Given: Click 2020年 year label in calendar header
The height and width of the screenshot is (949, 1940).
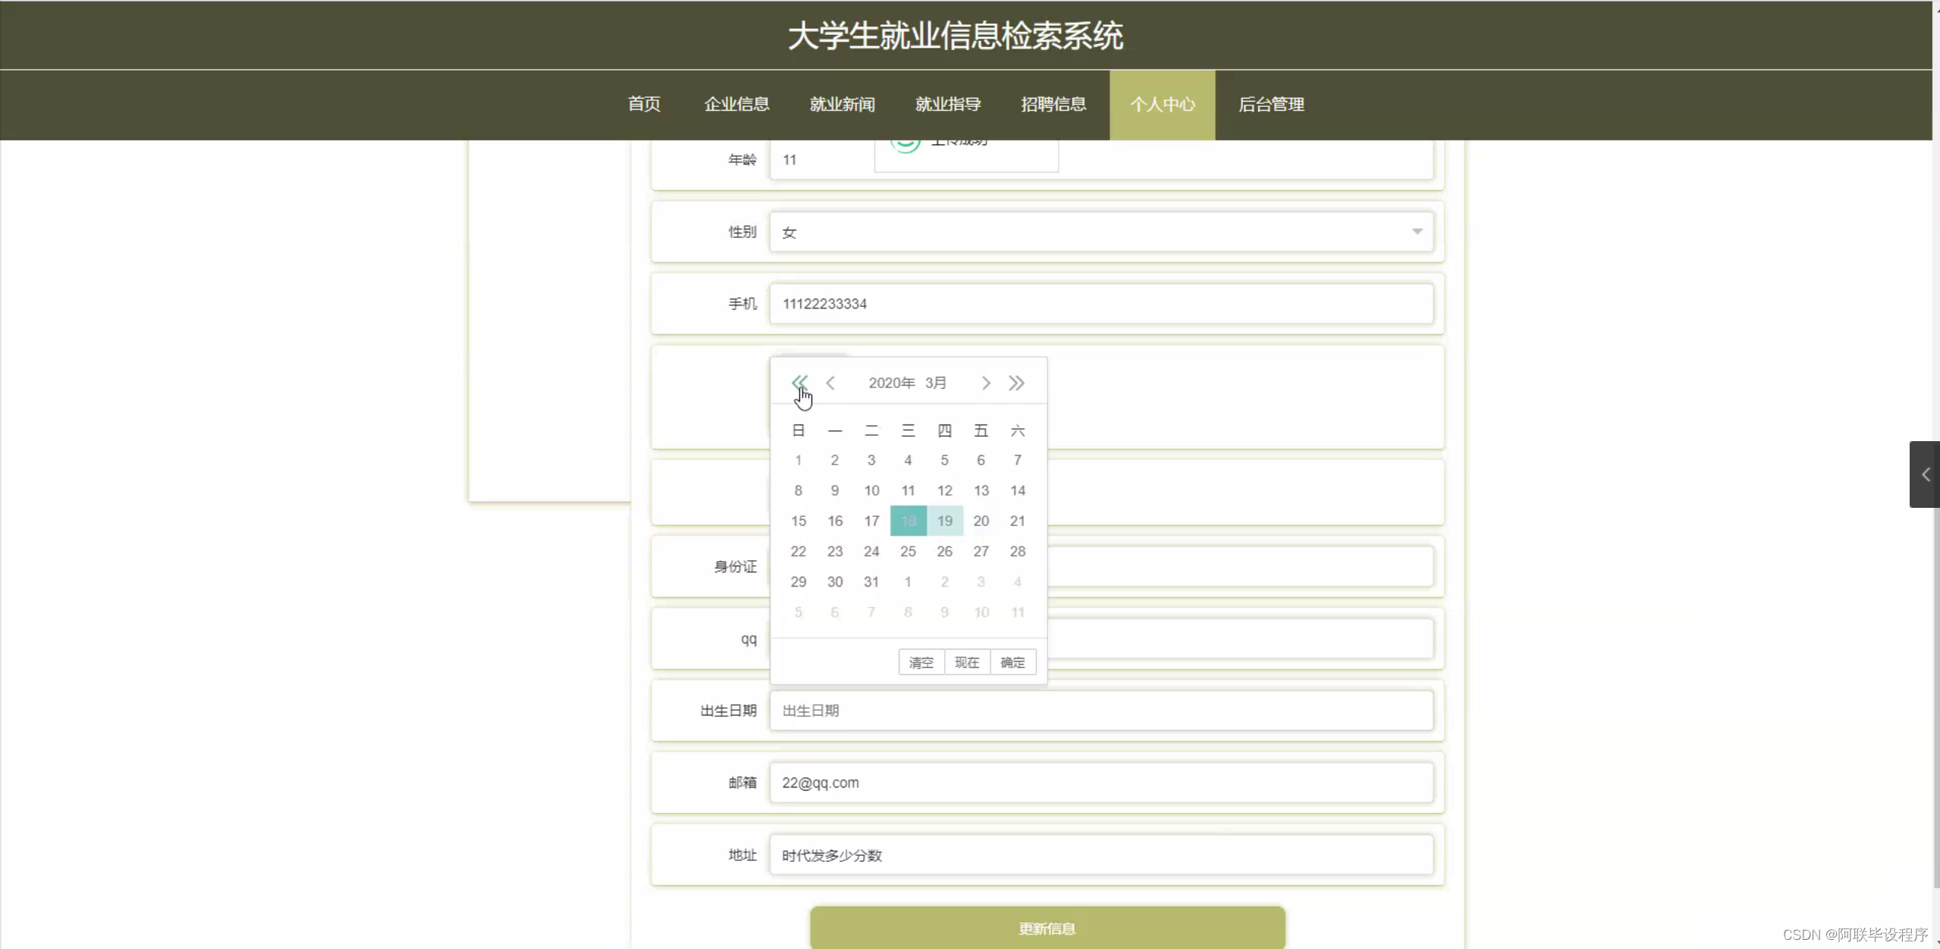Looking at the screenshot, I should pos(891,383).
